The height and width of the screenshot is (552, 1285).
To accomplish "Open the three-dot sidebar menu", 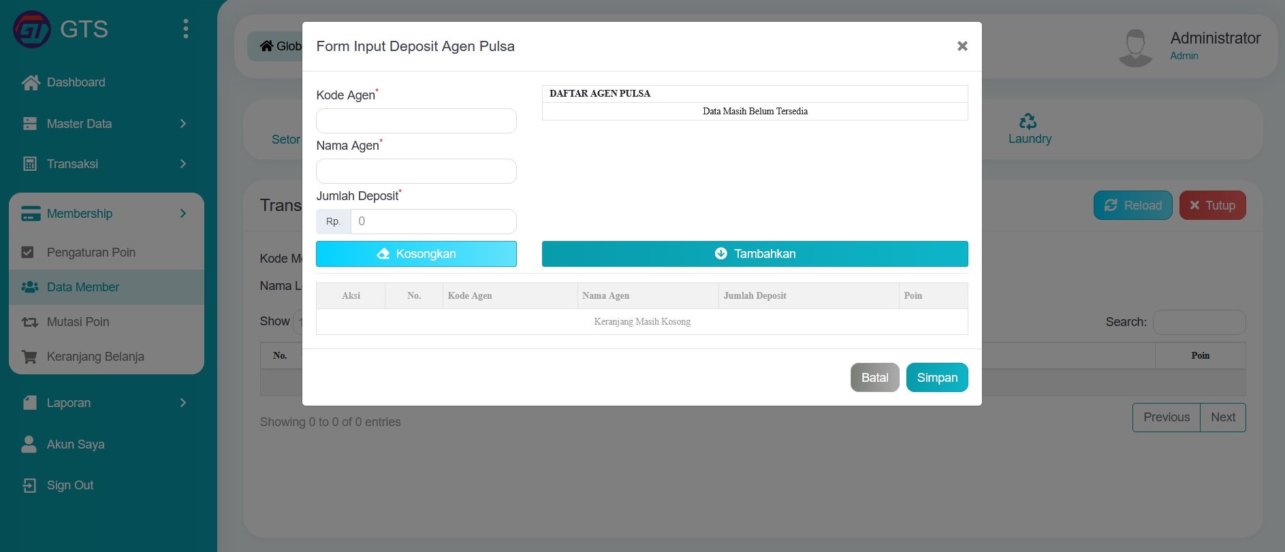I will (185, 29).
